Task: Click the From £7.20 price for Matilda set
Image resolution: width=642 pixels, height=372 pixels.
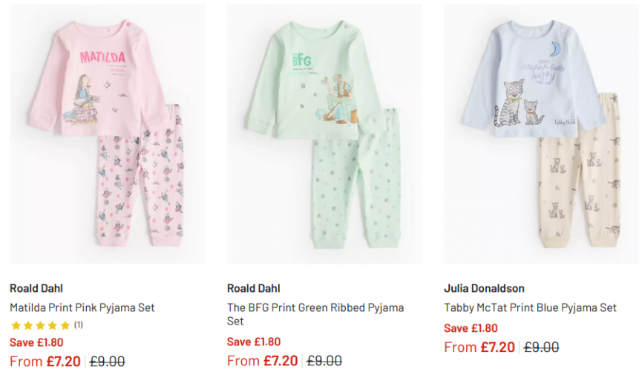Action: (x=45, y=362)
